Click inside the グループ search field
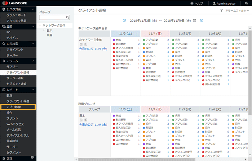The width and height of the screenshot is (252, 161). coord(52,17)
